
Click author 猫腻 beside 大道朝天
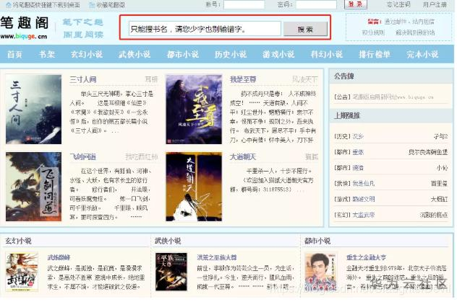312,157
